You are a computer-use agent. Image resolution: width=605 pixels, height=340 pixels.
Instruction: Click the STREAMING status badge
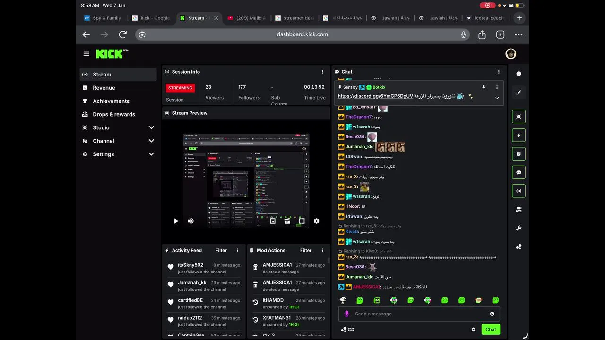tap(180, 88)
